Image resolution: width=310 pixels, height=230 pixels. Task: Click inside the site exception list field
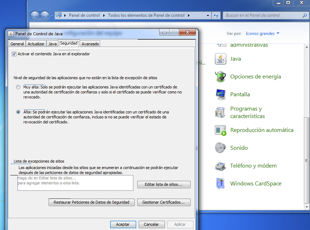75,183
